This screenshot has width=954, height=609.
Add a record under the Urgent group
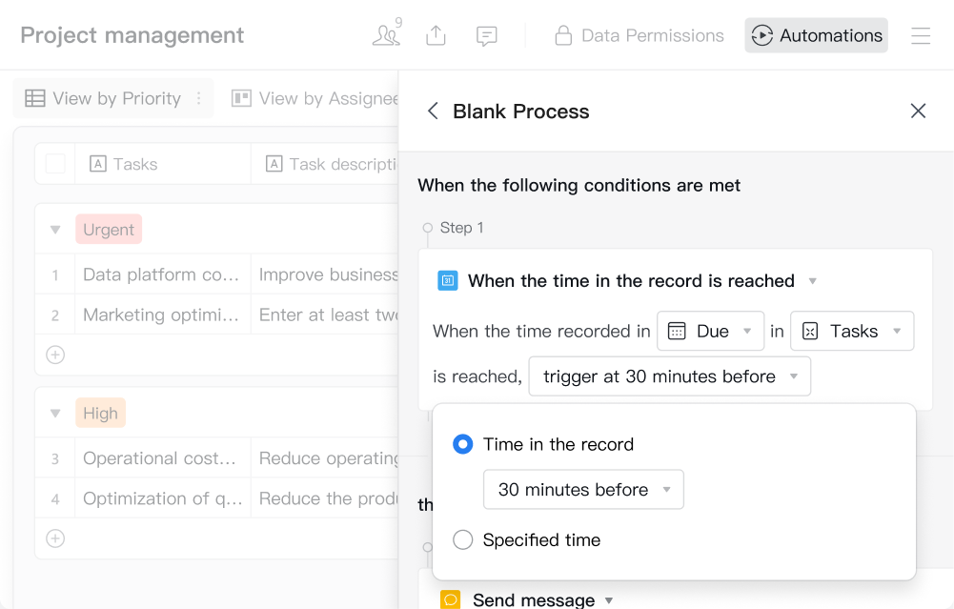(55, 355)
